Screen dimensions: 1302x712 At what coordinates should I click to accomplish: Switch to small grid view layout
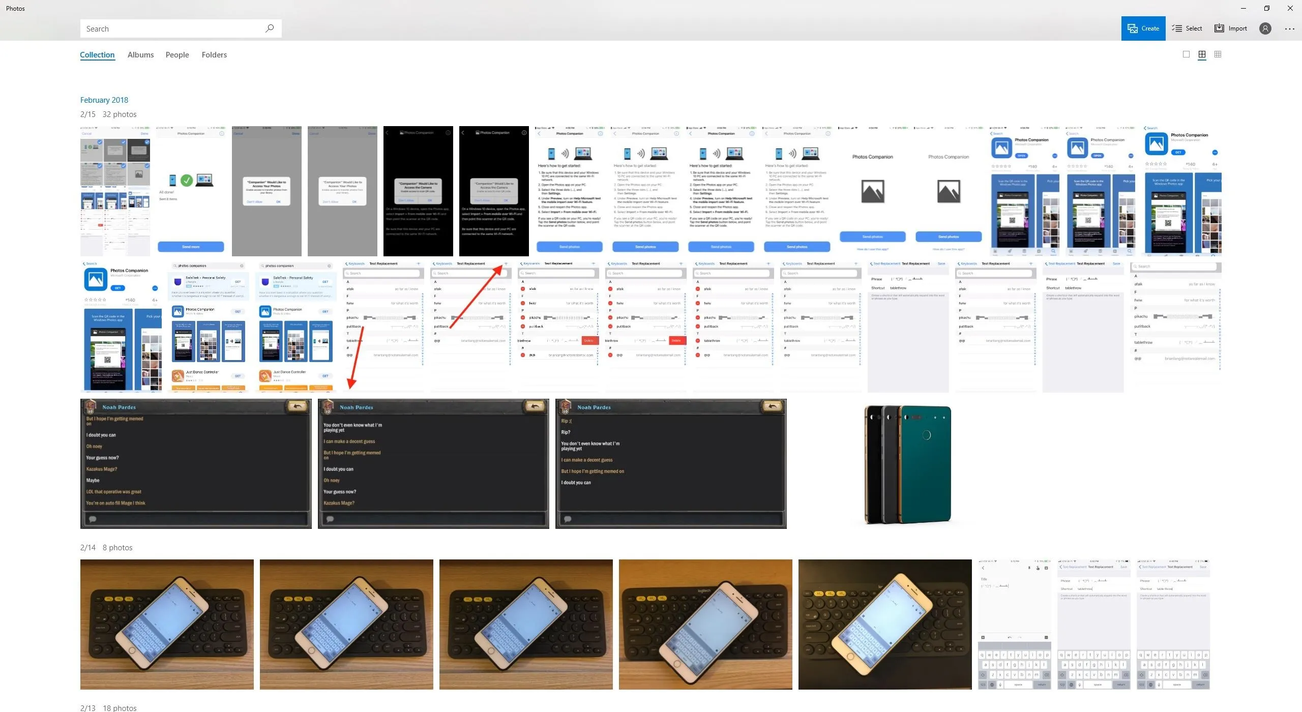point(1218,54)
